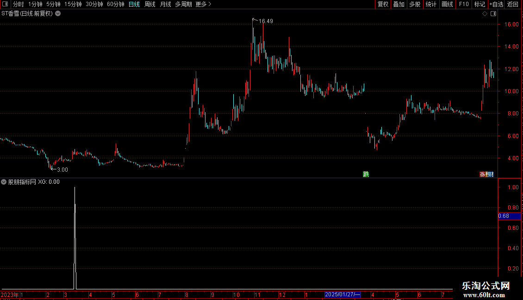
Task: Toggle the left sidebar panel icon
Action: (5, 4)
